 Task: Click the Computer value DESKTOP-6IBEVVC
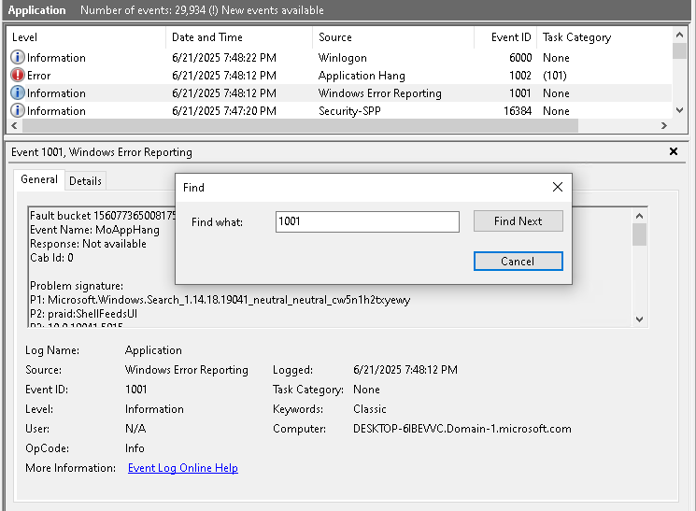[x=462, y=429]
